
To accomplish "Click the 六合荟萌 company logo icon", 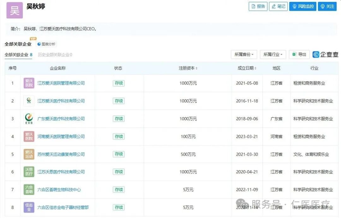I will (x=29, y=190).
